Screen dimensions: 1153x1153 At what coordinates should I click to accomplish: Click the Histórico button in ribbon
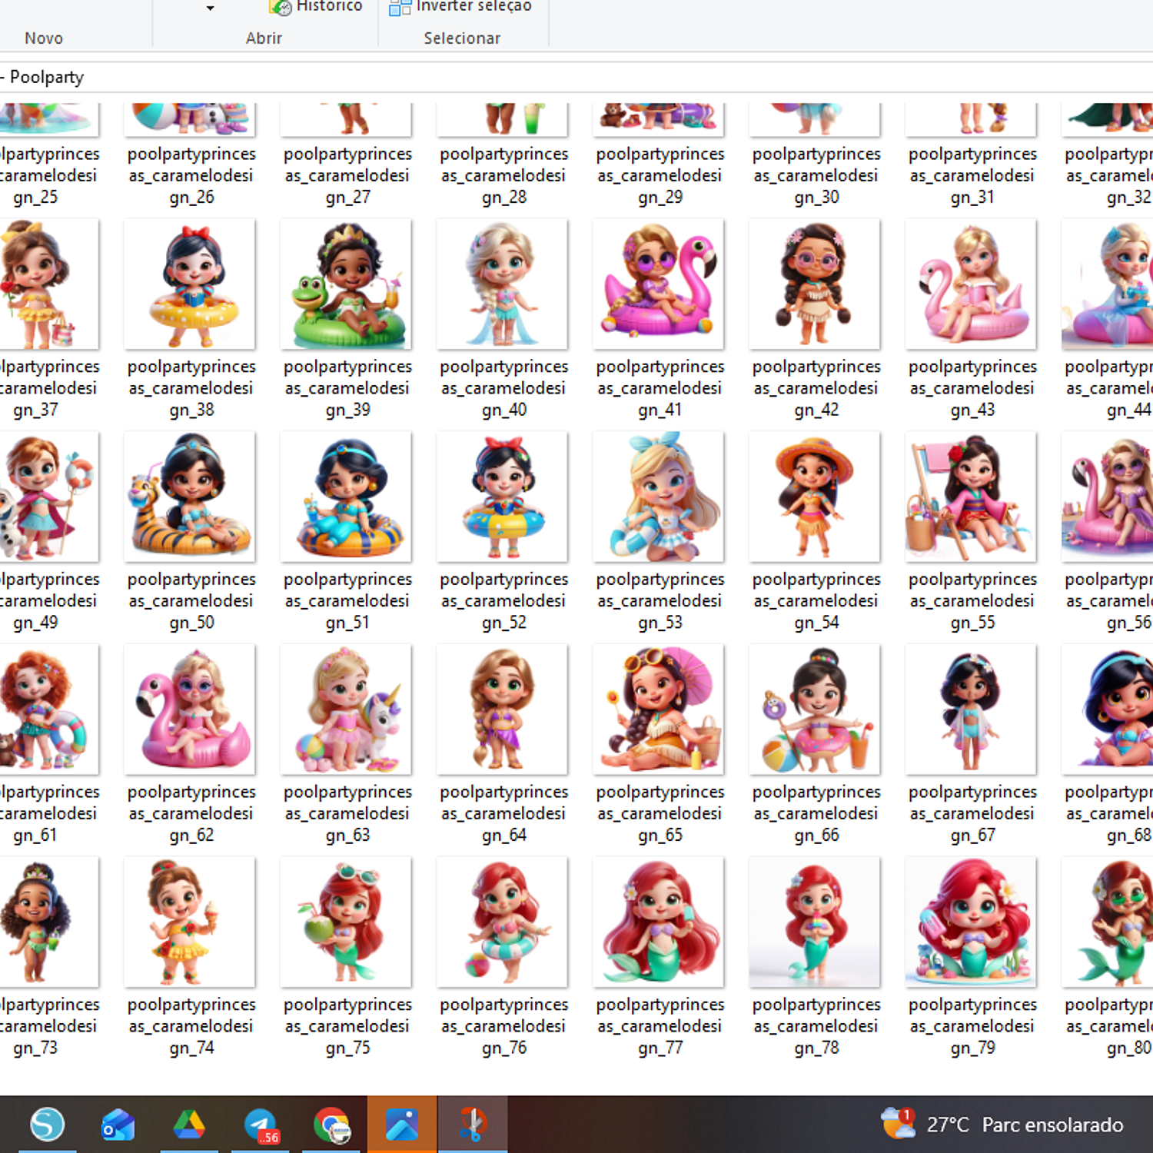pos(316,7)
